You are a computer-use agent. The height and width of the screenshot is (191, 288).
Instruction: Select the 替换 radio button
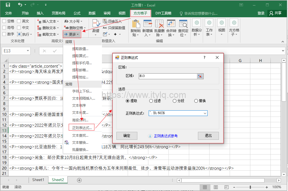pyautogui.click(x=196, y=101)
